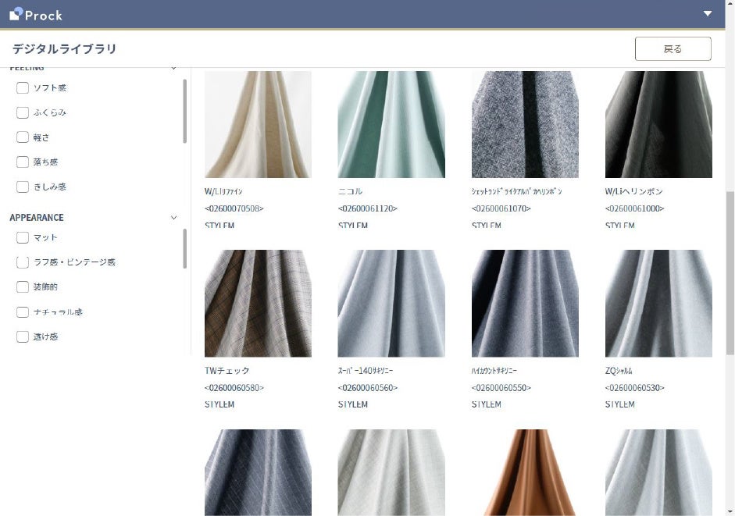Screen dimensions: 735x516
Task: Open the W/Liヘリンボン dark fabric thumbnail
Action: (658, 124)
